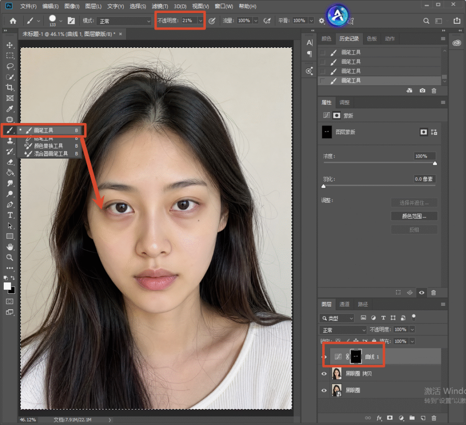The height and width of the screenshot is (425, 466).
Task: Click the 颜色范围... button
Action: (414, 216)
